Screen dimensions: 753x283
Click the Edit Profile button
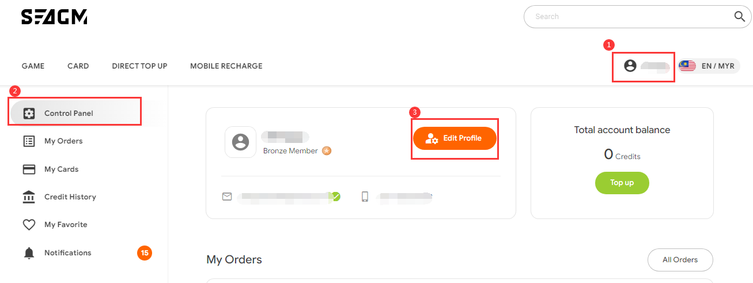click(x=455, y=138)
